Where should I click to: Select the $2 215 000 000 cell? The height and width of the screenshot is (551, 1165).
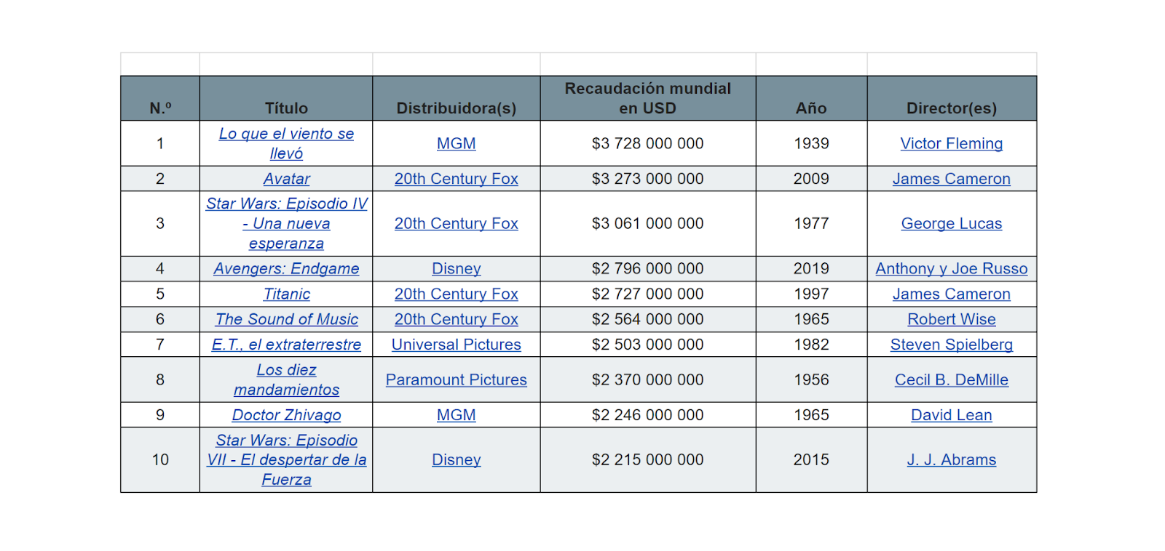[648, 459]
